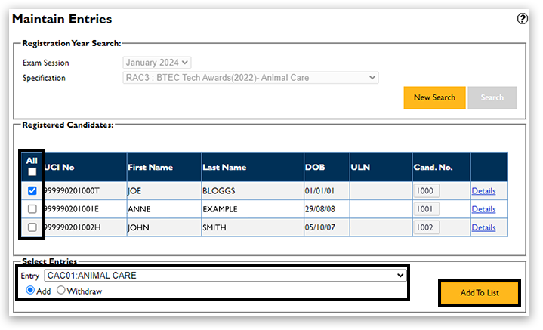Viewport: 543px width, 330px height.
Task: Select Anne Example's row checkbox
Action: click(x=32, y=209)
